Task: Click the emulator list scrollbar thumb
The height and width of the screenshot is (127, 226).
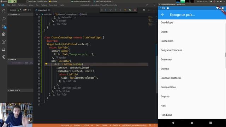Action: [225, 55]
